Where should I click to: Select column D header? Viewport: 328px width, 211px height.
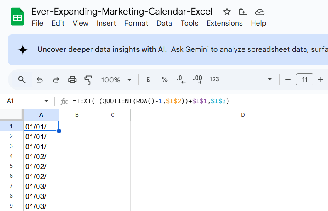(x=243, y=115)
